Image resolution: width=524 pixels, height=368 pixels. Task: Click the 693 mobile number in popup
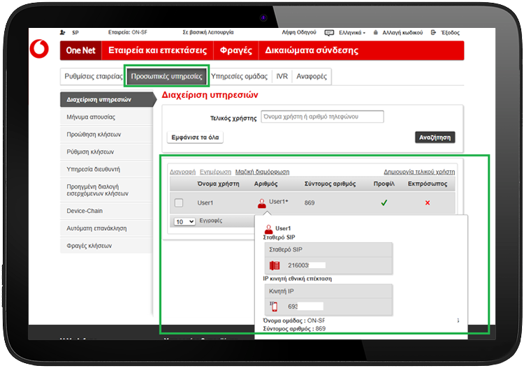293,307
